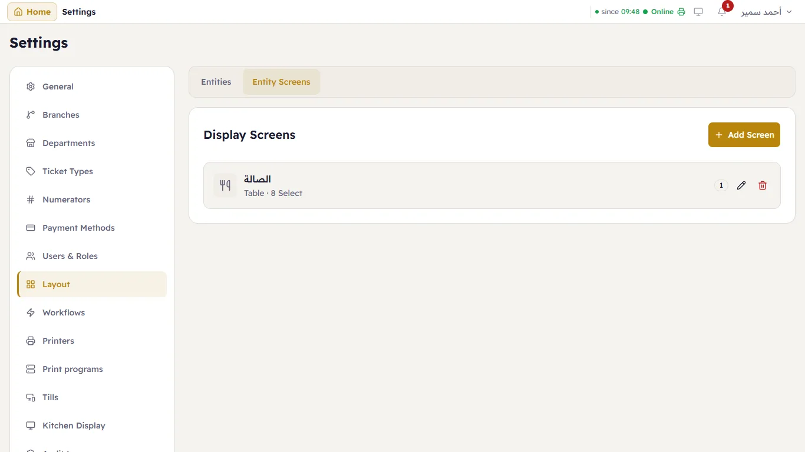Click the 'Online' status label

tap(662, 12)
